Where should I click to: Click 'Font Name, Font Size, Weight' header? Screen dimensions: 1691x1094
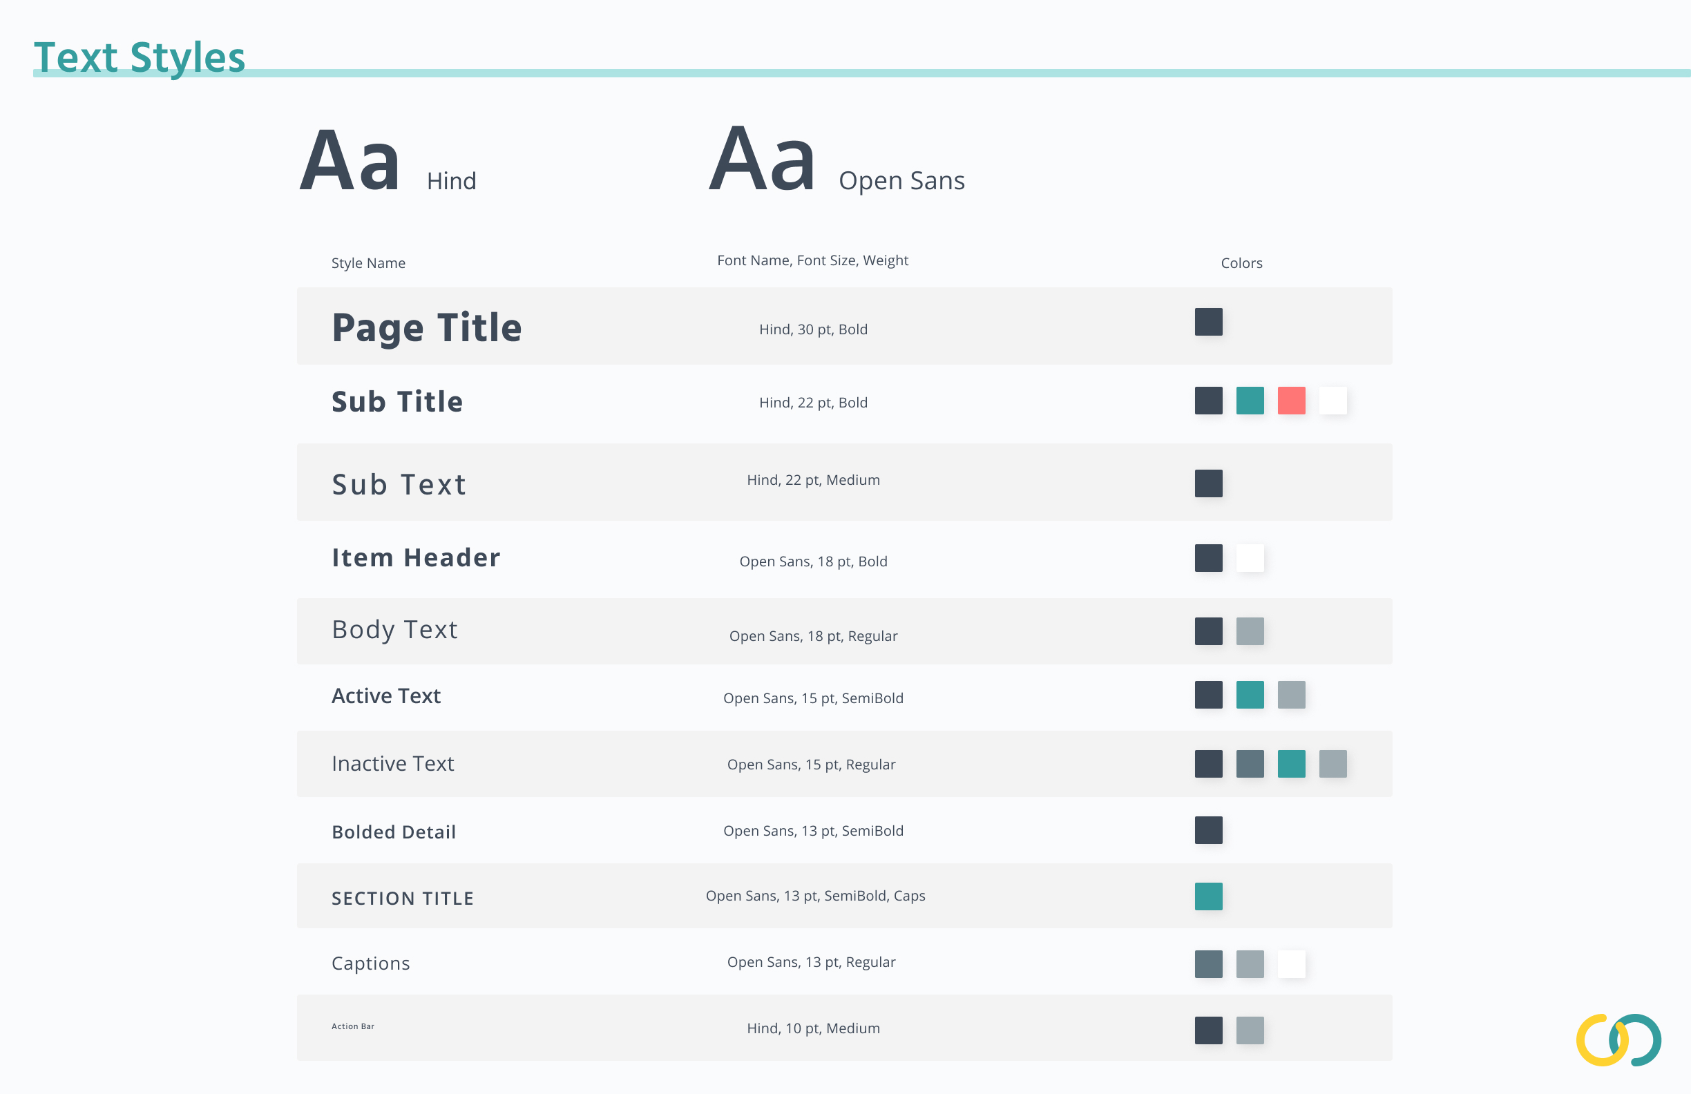tap(813, 260)
